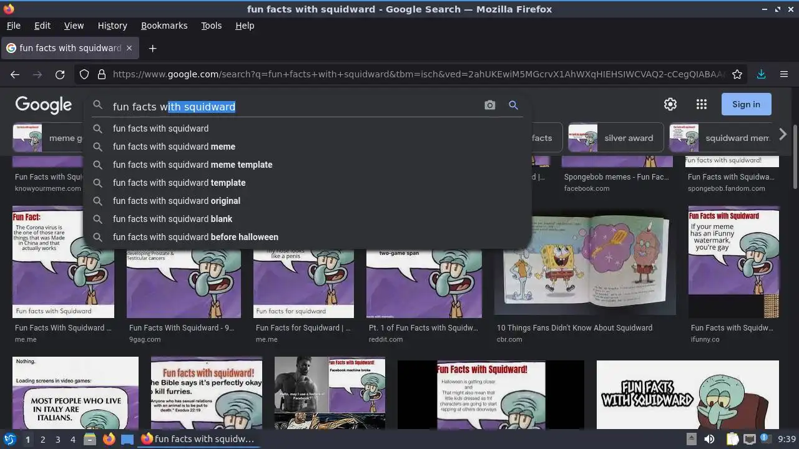Viewport: 799px width, 449px height.
Task: Click in the Google search input field
Action: click(293, 107)
